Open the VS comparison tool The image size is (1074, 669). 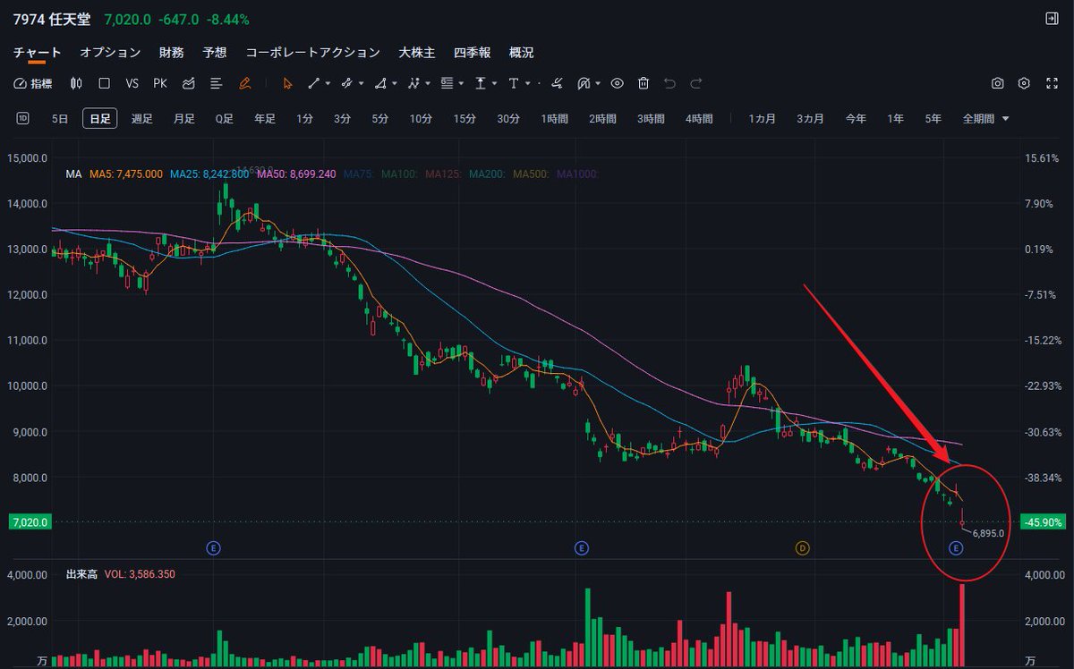pos(132,83)
